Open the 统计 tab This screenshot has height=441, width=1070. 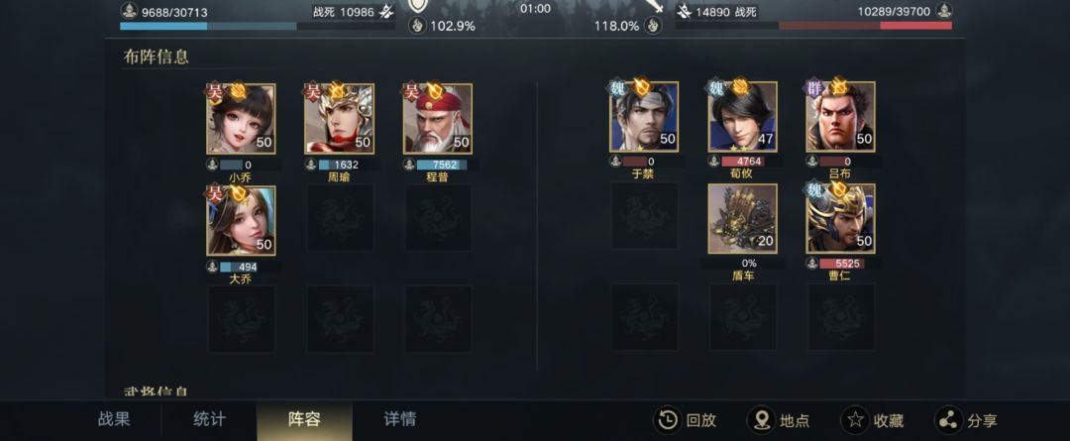[209, 419]
